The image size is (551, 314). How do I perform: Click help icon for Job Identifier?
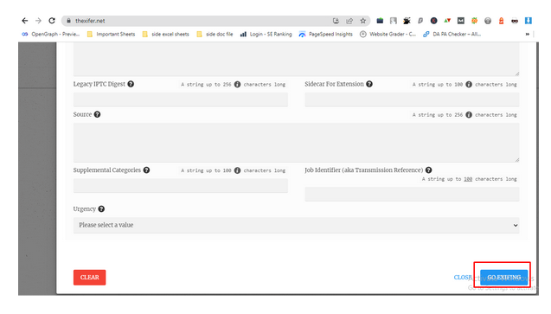click(x=429, y=170)
